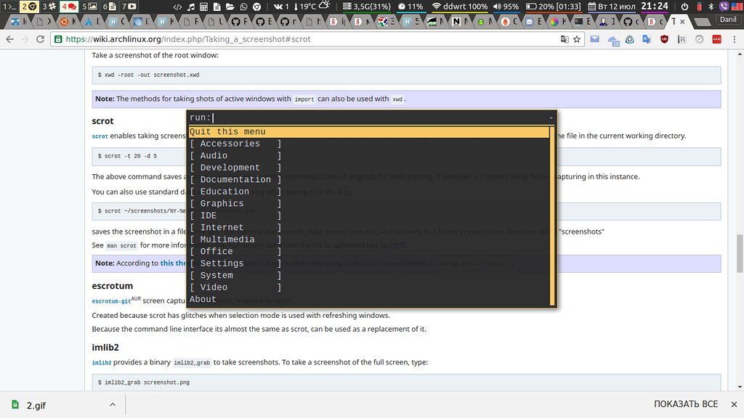Switch to workspace 3 settings

coord(49,6)
